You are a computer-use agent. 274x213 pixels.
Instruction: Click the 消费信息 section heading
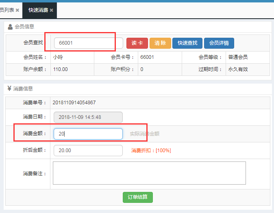(x=23, y=88)
